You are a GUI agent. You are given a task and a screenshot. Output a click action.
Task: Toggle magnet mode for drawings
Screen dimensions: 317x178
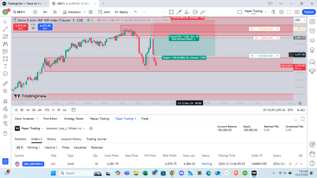coord(5,102)
